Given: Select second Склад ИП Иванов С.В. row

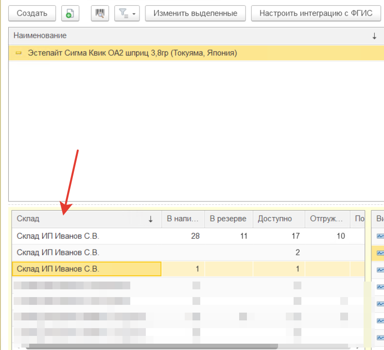Looking at the screenshot, I should 188,252.
